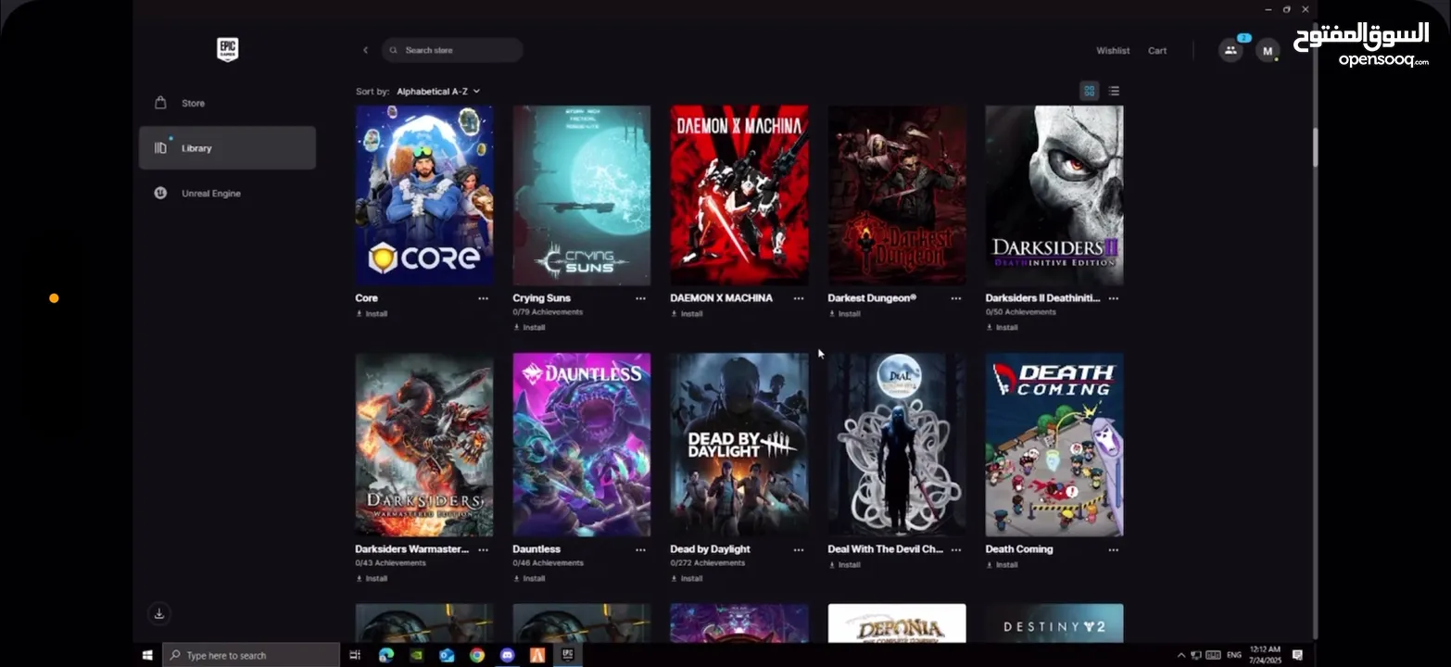
Task: Open Darksiders Warmastered Edition cover
Action: tap(424, 445)
